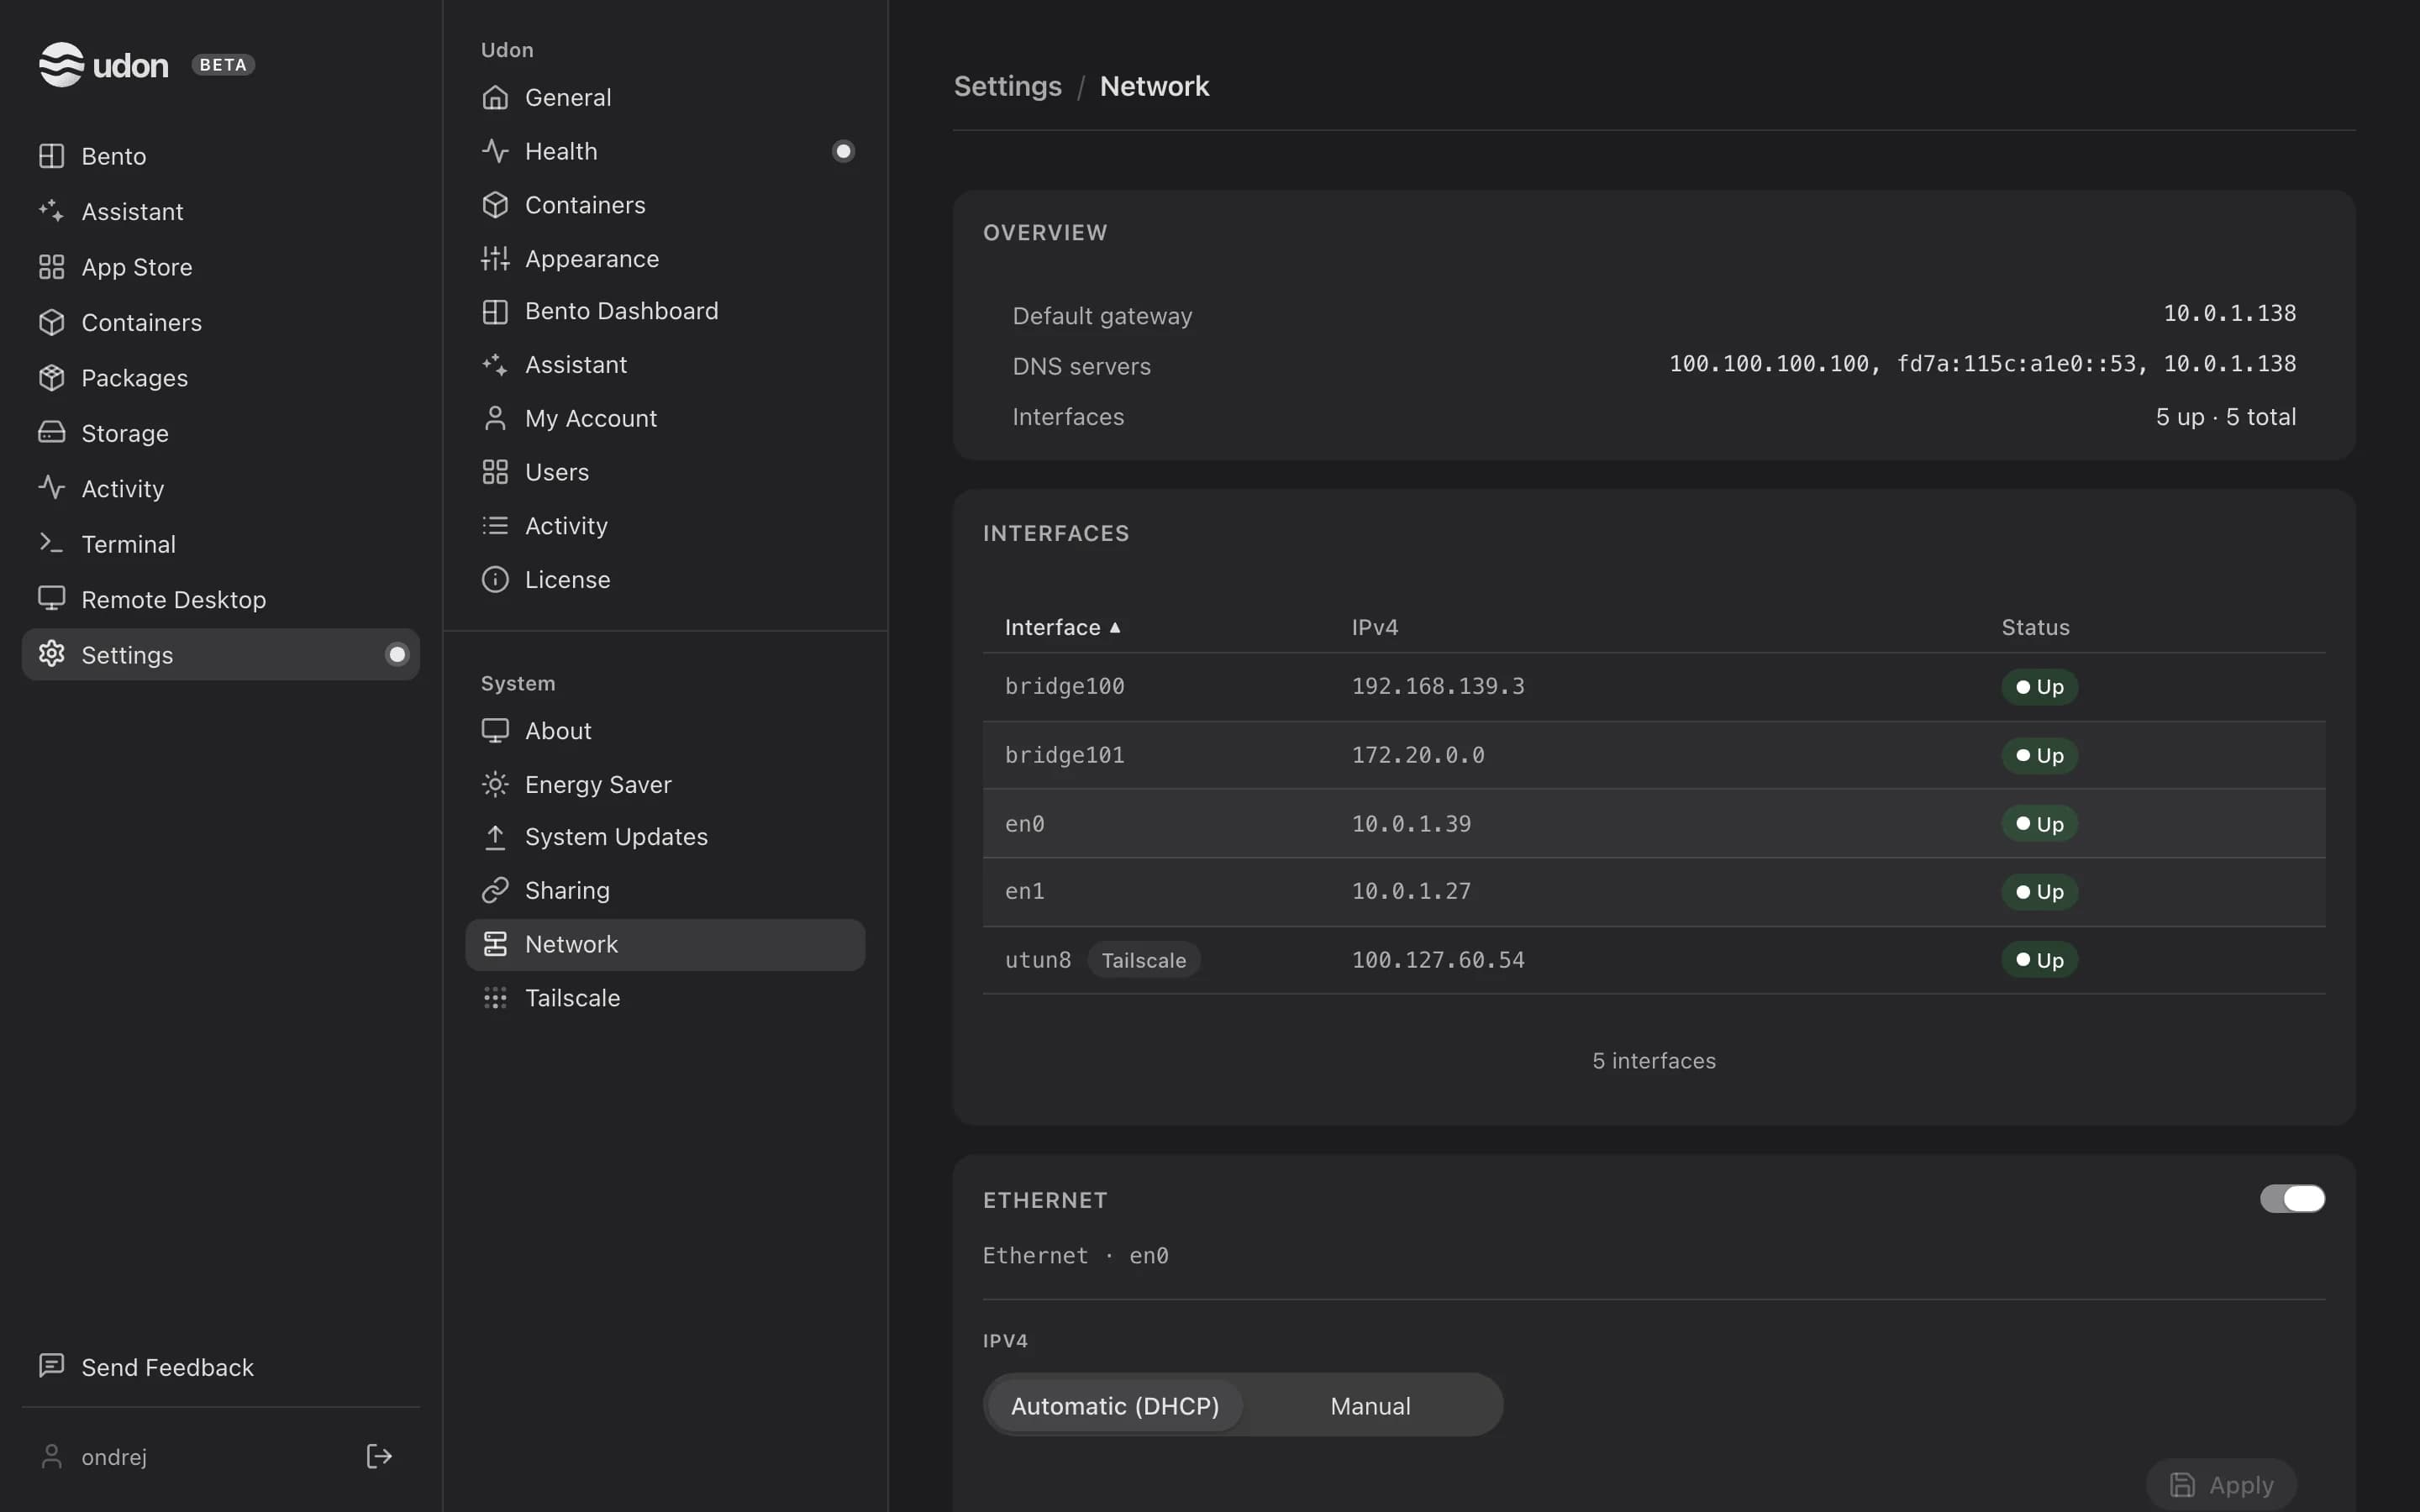The width and height of the screenshot is (2420, 1512).
Task: Open Activity settings in Udon section
Action: point(665,526)
